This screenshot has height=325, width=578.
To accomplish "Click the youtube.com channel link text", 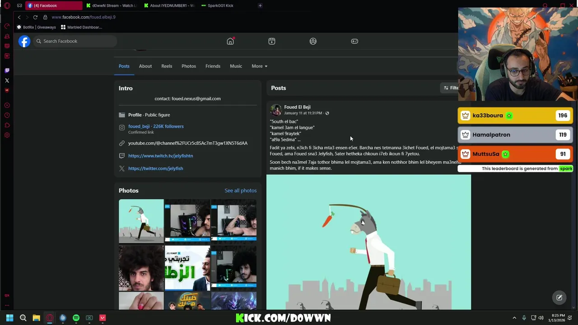I will point(188,143).
